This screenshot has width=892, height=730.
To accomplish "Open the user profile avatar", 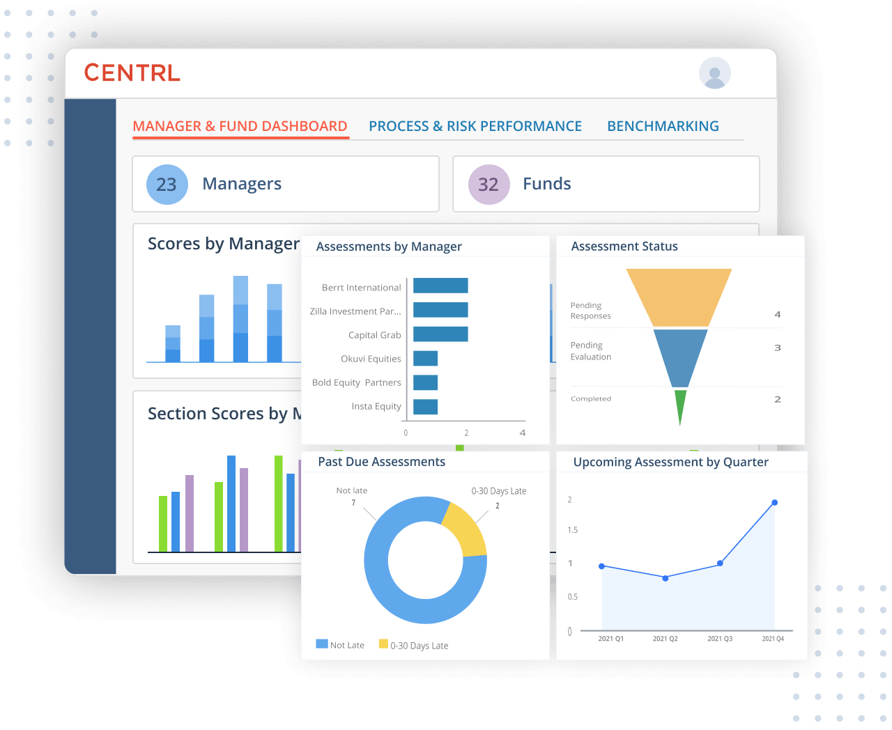I will pyautogui.click(x=714, y=73).
